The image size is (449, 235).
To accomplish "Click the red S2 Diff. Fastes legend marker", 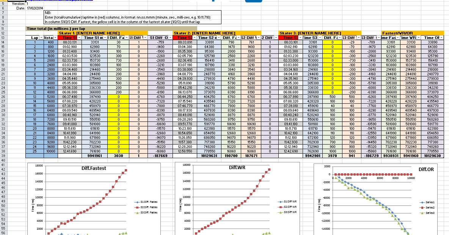I will (x=138, y=207).
